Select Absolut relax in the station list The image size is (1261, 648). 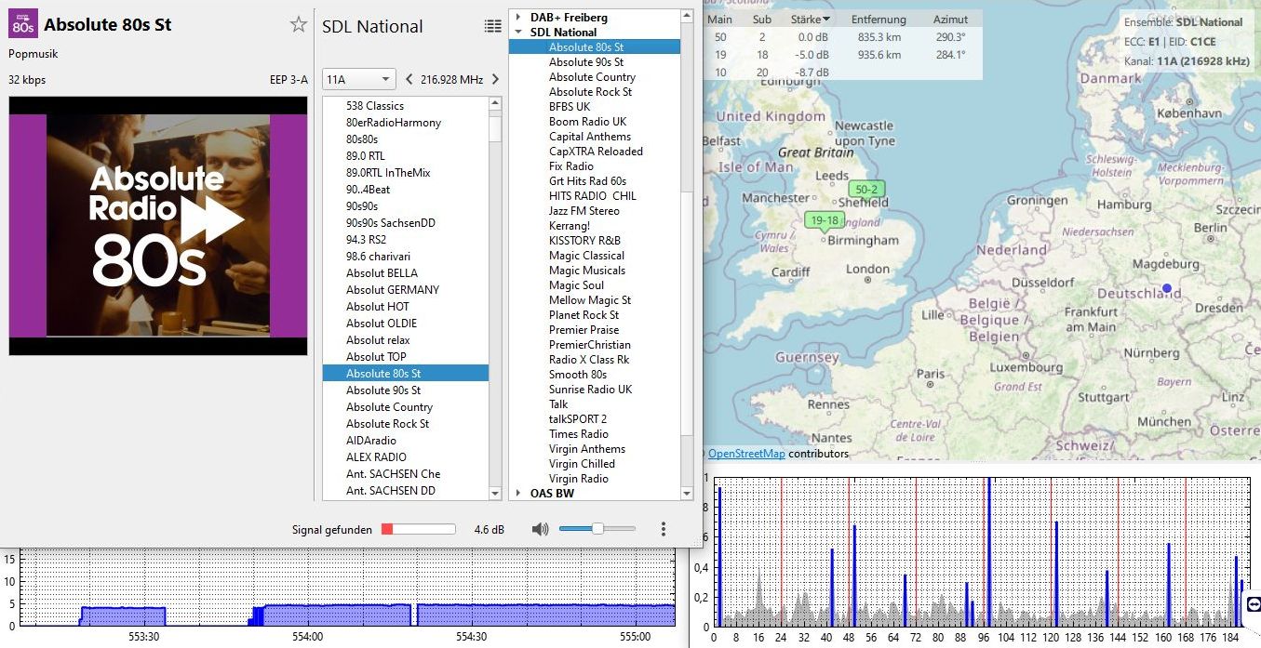tap(378, 340)
